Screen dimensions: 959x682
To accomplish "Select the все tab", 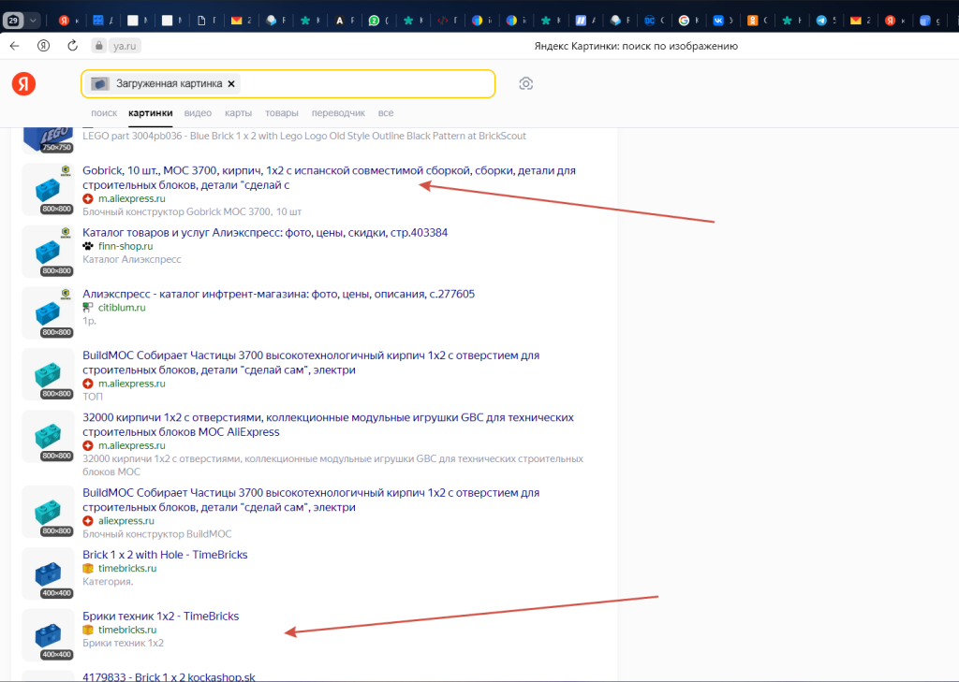I will [x=385, y=113].
